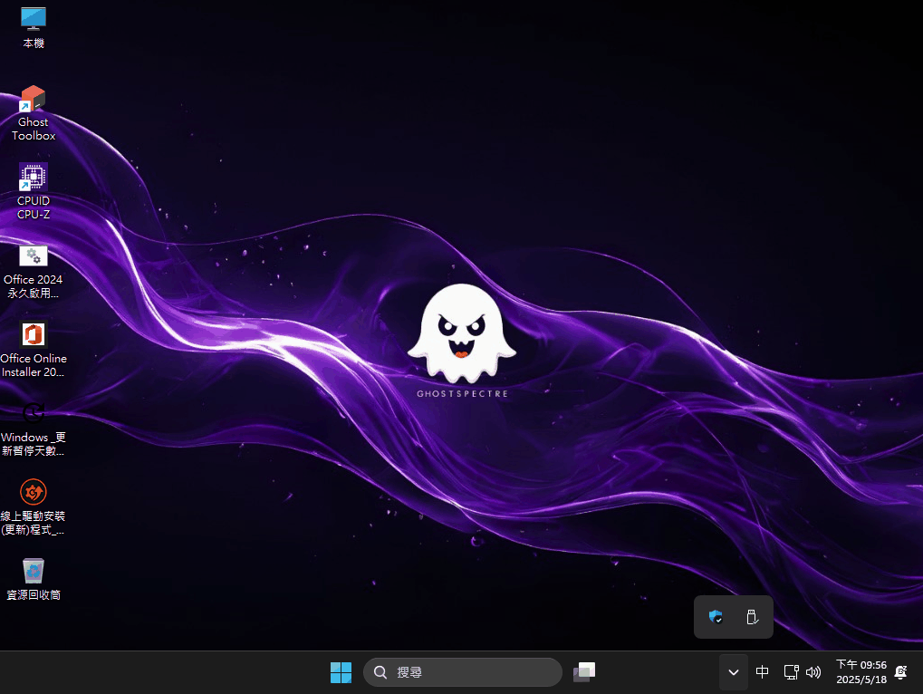
Task: Click the "Office Online Installer 20..." label
Action: click(x=34, y=365)
